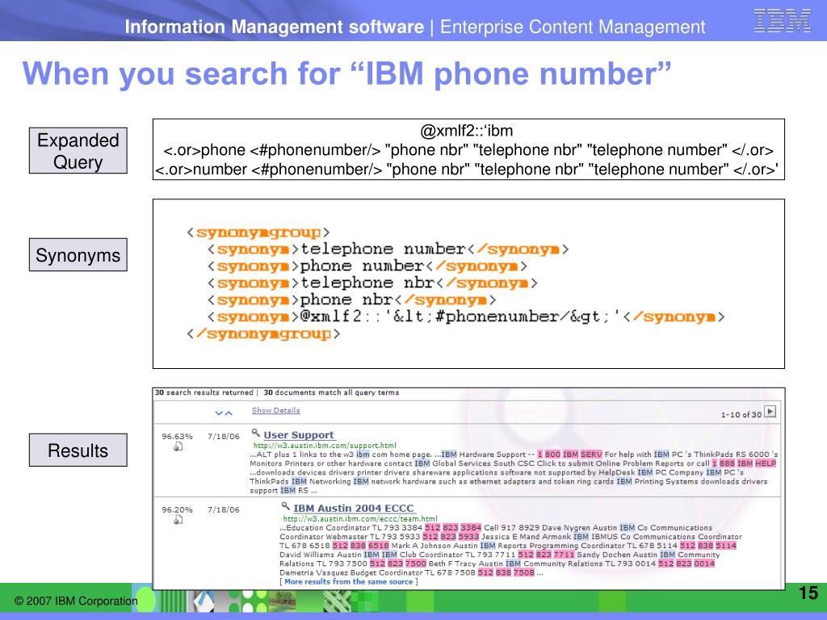Select the Expanded Query label box
This screenshot has height=620, width=827.
click(x=78, y=150)
